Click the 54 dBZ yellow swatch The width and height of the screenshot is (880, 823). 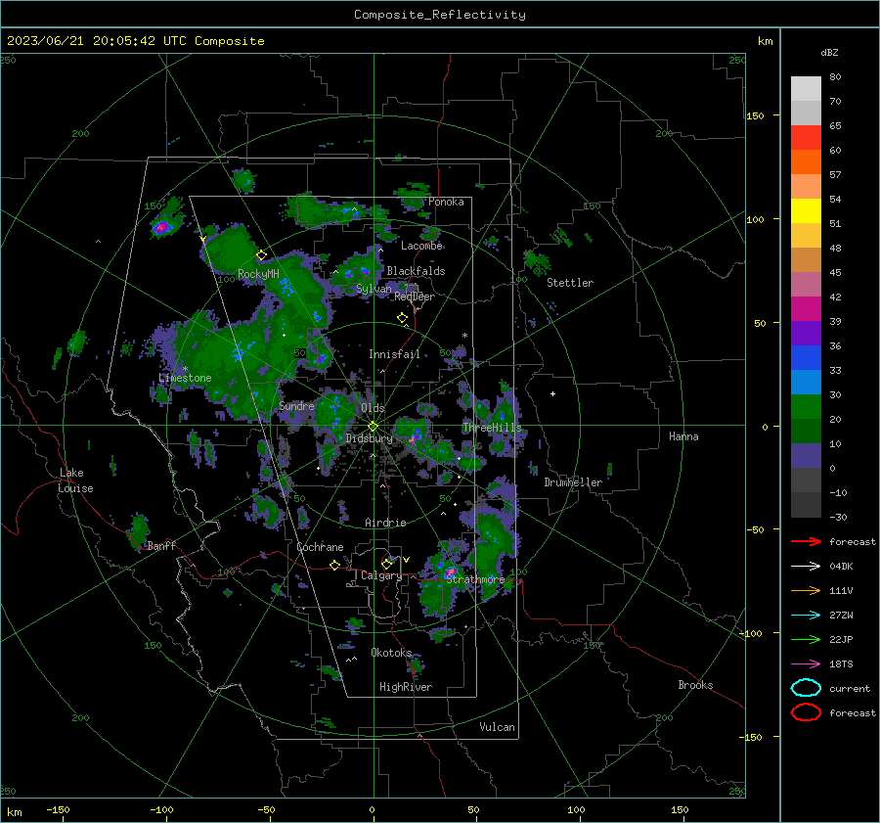coord(806,211)
